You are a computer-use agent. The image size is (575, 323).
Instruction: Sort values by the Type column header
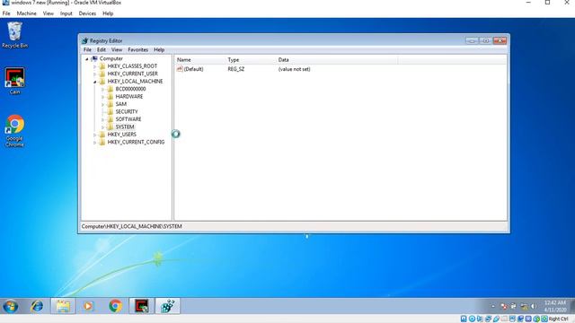click(250, 60)
